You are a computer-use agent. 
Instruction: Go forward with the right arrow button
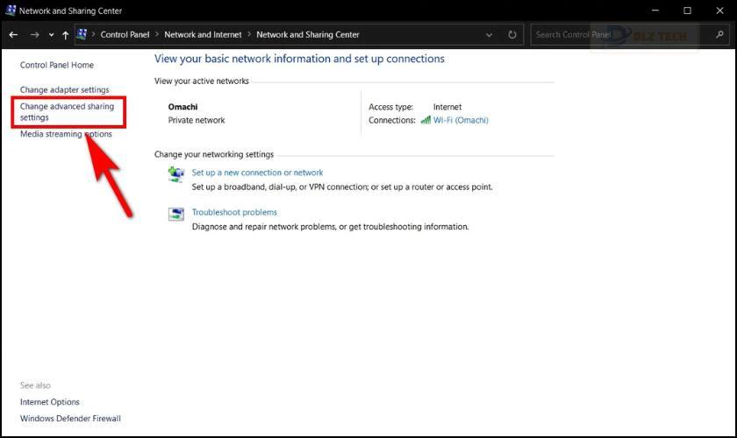[35, 35]
